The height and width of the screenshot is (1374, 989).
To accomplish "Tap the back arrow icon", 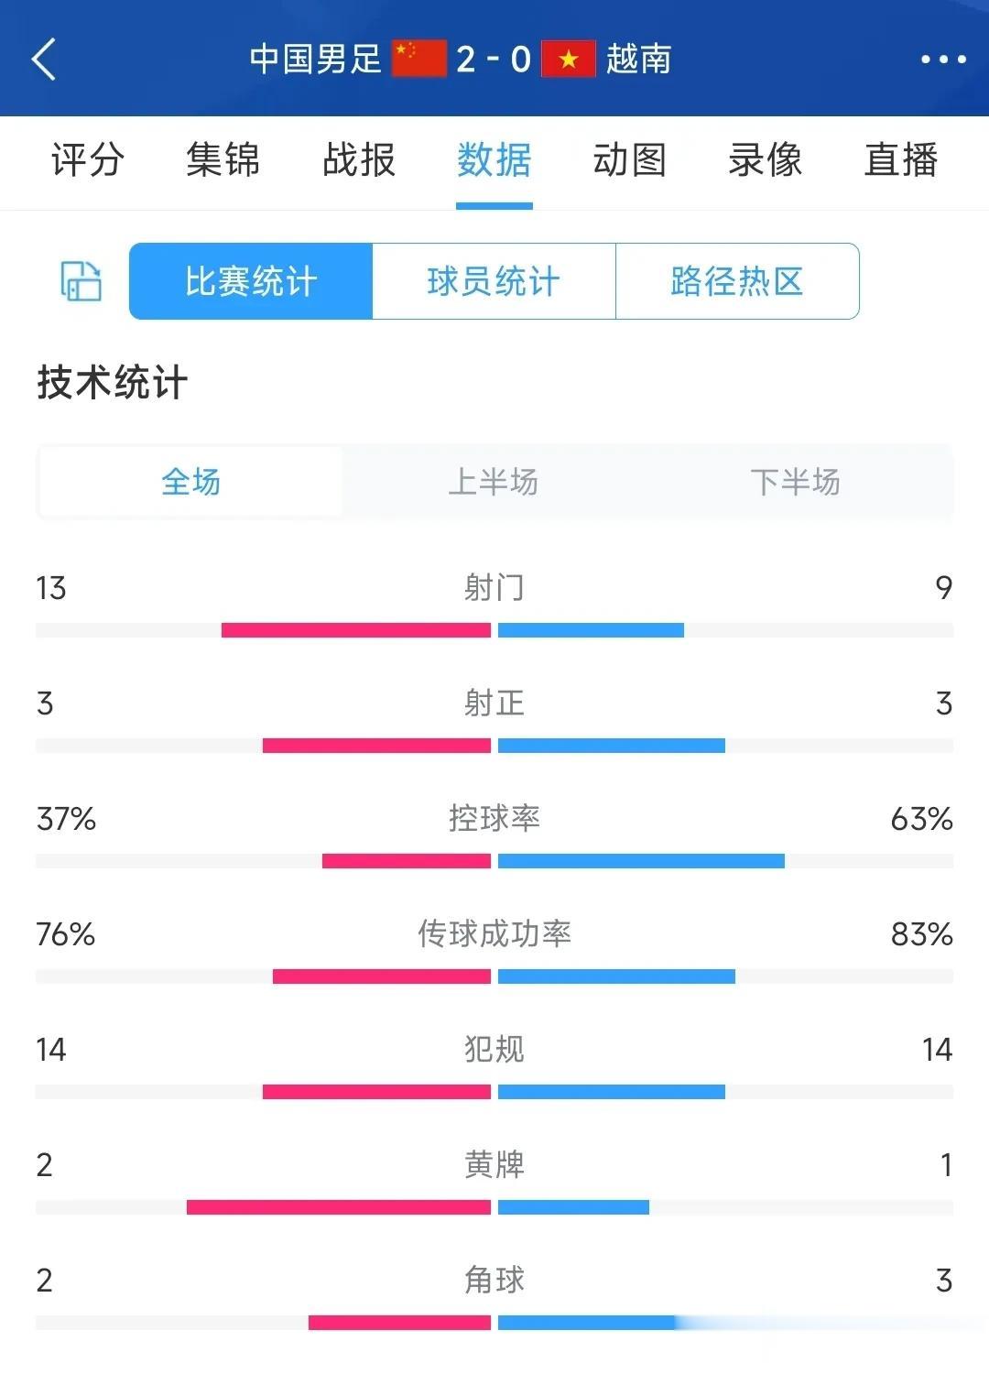I will tap(44, 60).
